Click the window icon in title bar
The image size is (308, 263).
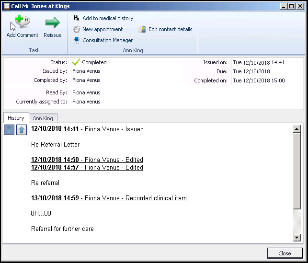tap(6, 6)
